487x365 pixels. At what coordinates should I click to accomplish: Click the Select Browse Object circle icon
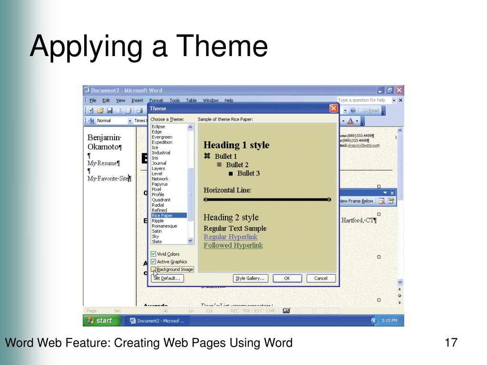click(399, 296)
